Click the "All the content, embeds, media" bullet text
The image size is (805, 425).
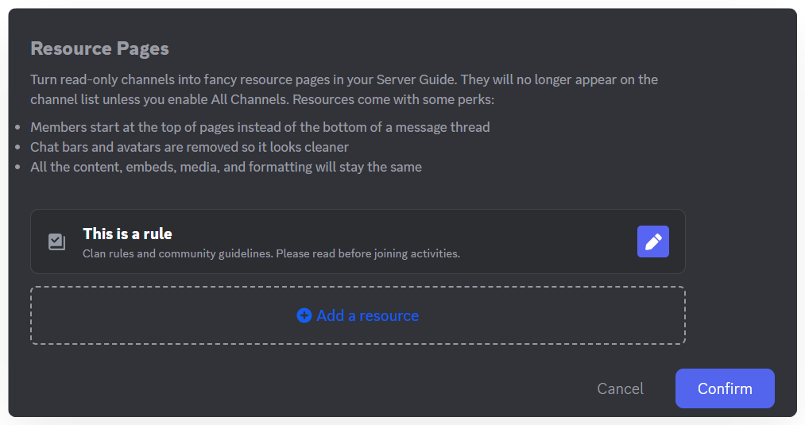pos(226,167)
